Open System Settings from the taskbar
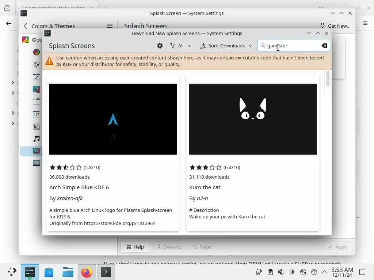The image size is (374, 280). 30,272
